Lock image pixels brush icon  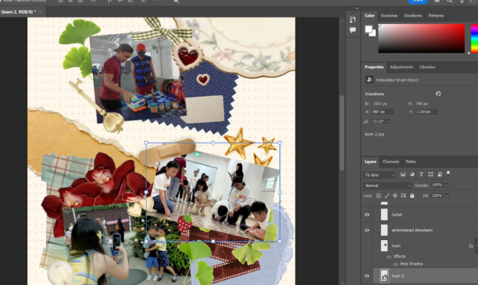[387, 196]
